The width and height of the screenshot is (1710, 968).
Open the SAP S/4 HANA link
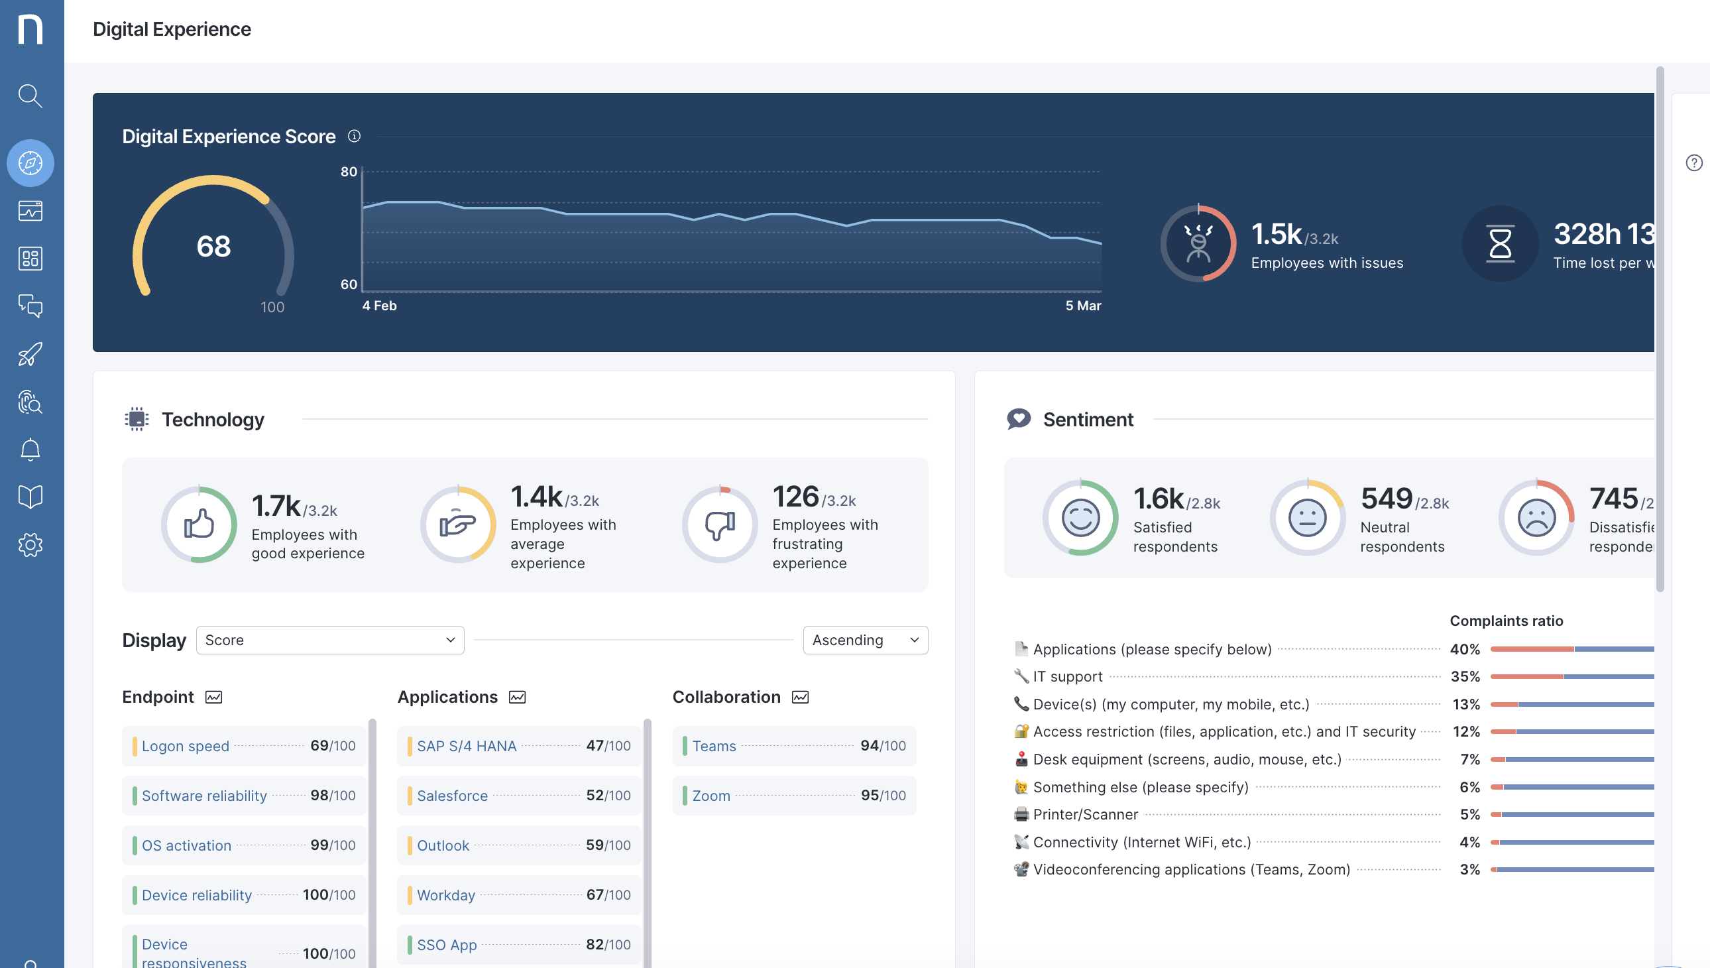(466, 746)
